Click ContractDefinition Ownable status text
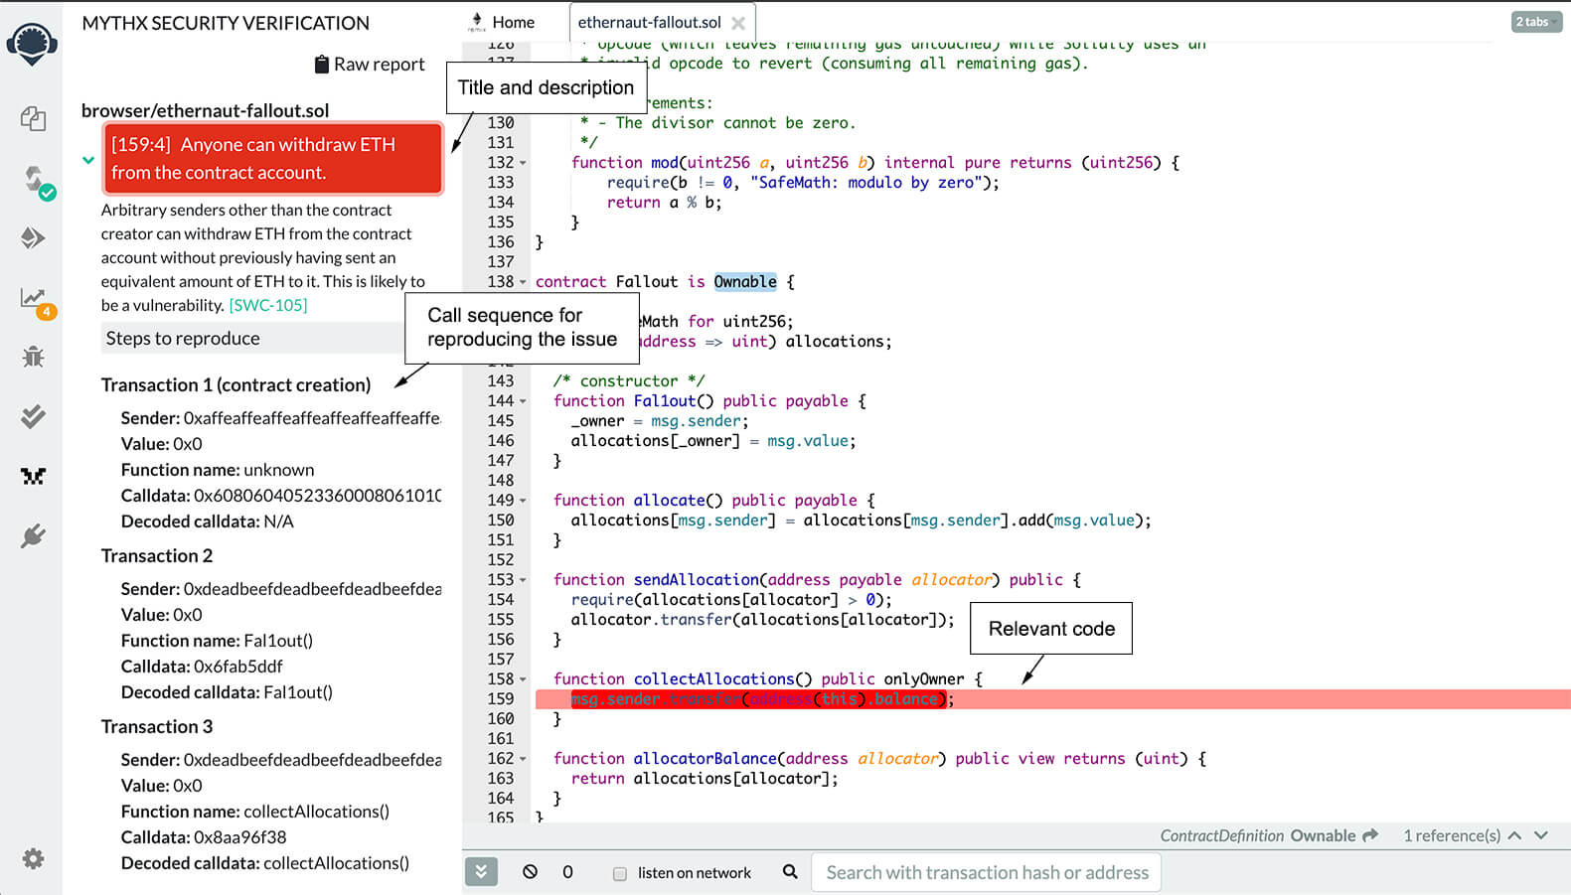The width and height of the screenshot is (1571, 895). (x=1258, y=835)
